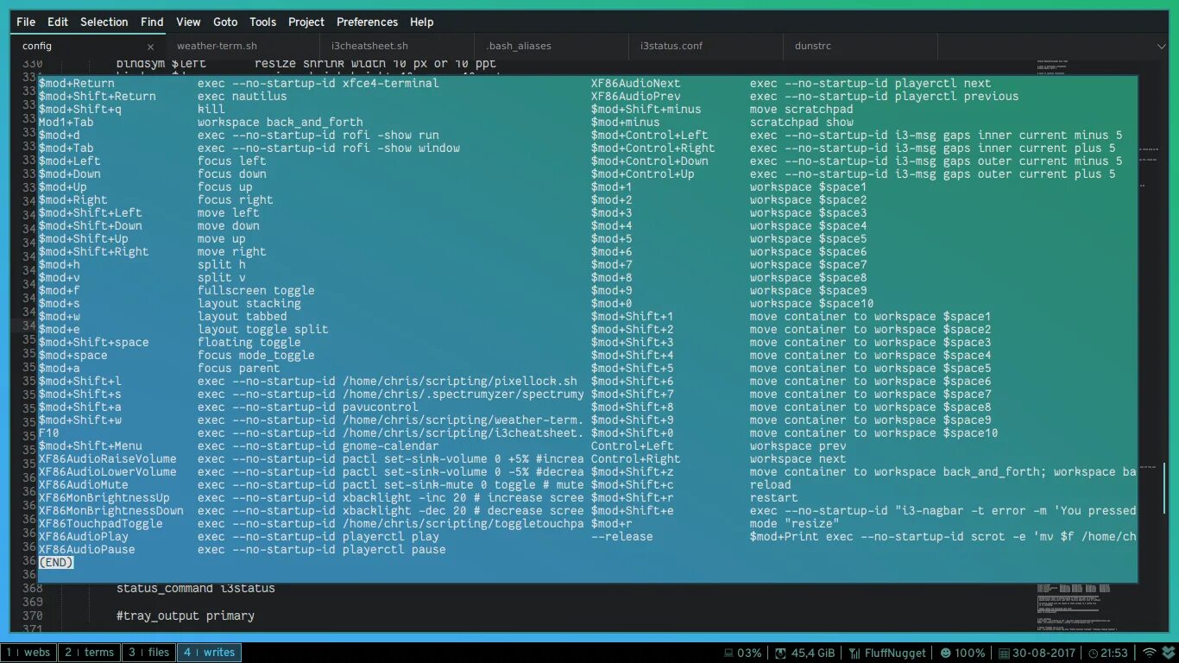Select active workspace 4 writes
Screen dimensions: 1179x663
[x=209, y=653]
